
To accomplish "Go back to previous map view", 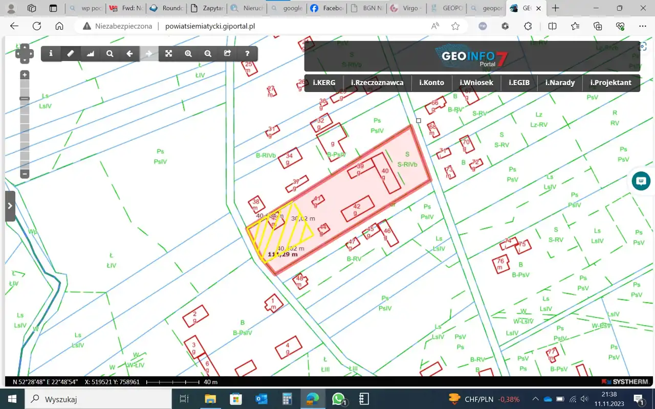I will click(x=129, y=54).
